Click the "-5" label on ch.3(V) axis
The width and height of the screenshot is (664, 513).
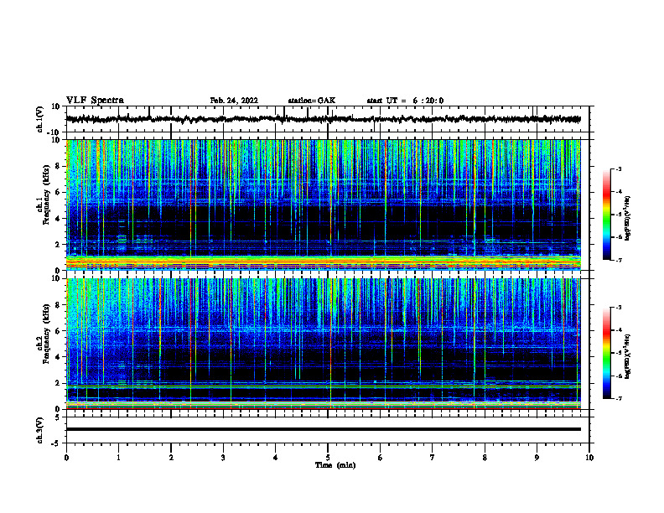click(57, 443)
